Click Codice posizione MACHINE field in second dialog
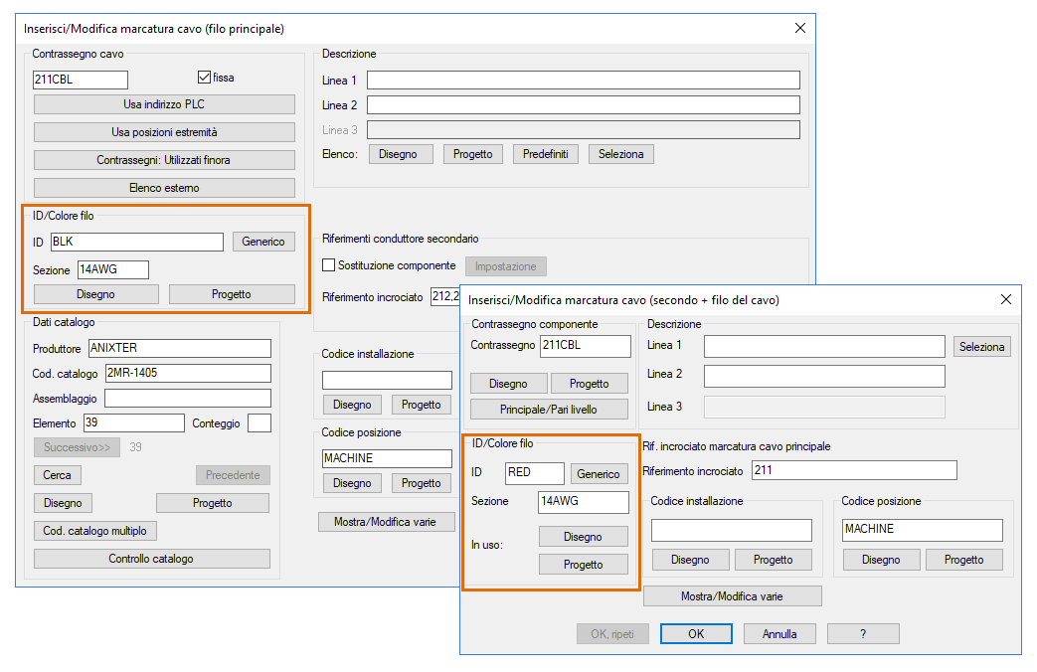 tap(923, 530)
